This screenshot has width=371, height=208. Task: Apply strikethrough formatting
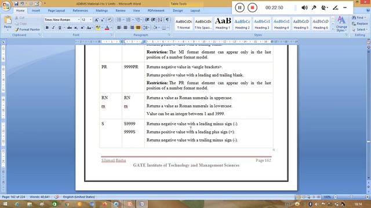pyautogui.click(x=70, y=28)
